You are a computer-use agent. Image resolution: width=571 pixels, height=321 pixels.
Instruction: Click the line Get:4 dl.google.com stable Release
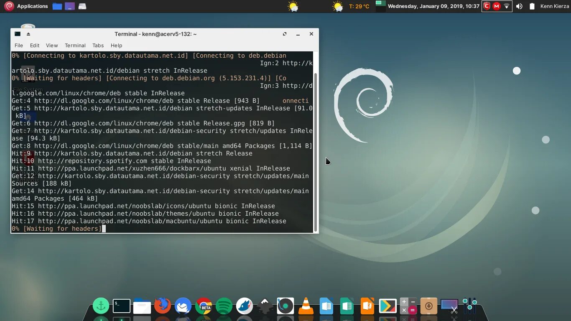[136, 101]
